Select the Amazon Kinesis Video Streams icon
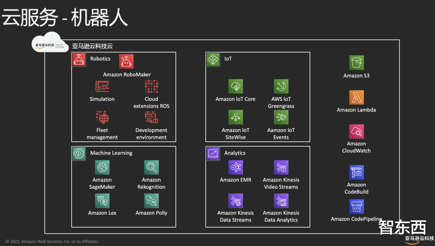This screenshot has height=246, width=435. [x=281, y=167]
